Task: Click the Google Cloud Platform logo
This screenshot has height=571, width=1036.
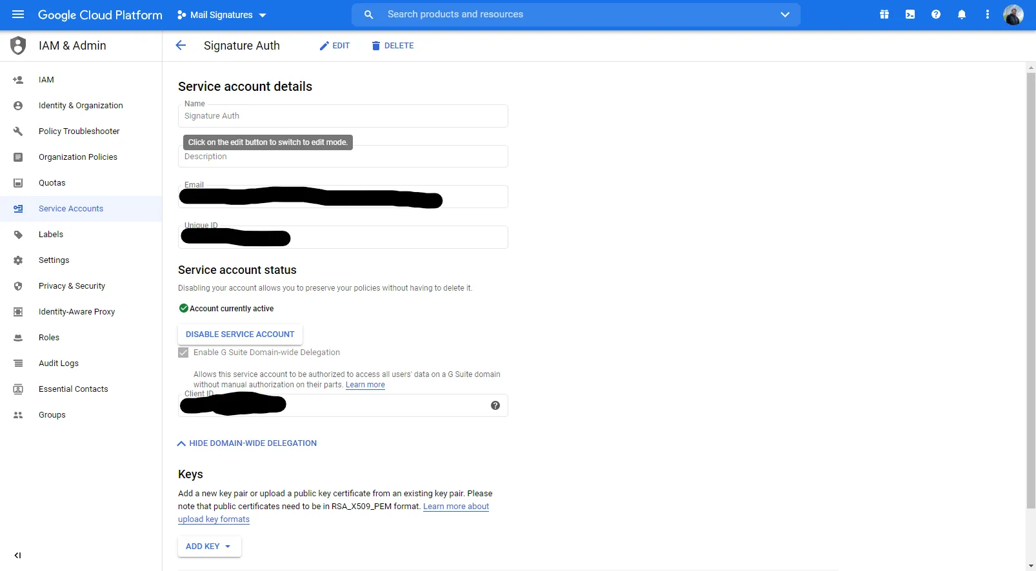Action: (100, 15)
